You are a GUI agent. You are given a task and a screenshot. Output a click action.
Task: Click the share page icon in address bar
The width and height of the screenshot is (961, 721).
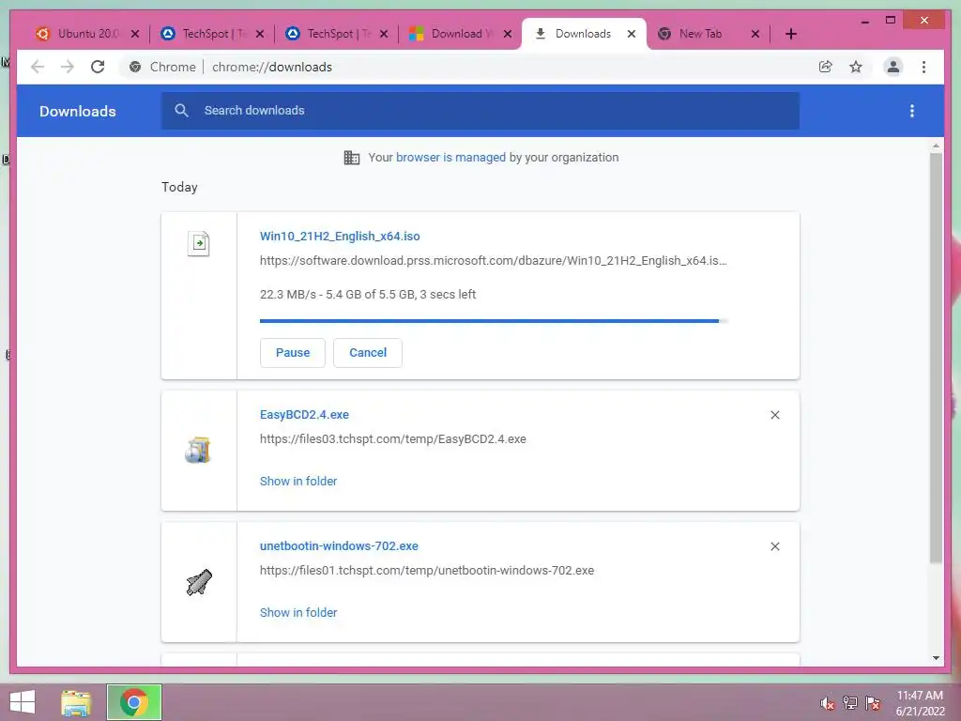(x=826, y=67)
